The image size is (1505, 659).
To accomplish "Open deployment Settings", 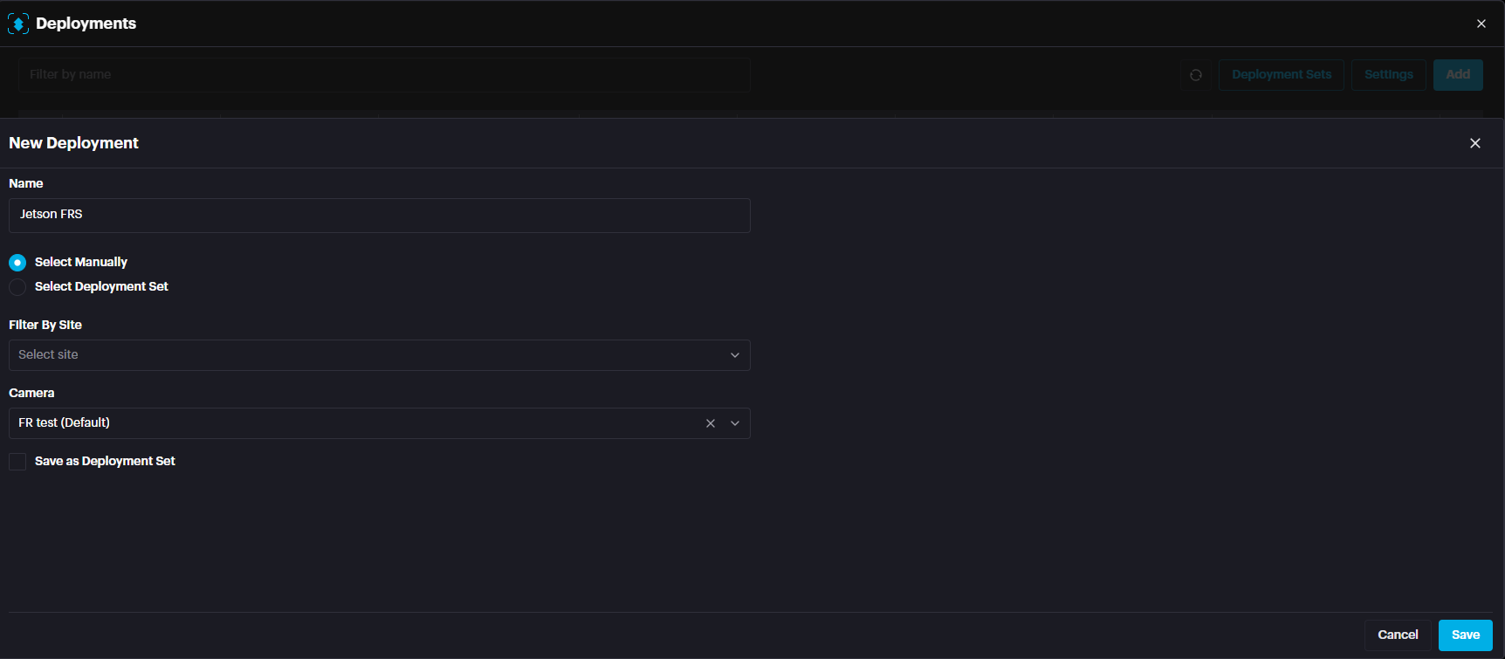I will click(x=1388, y=75).
